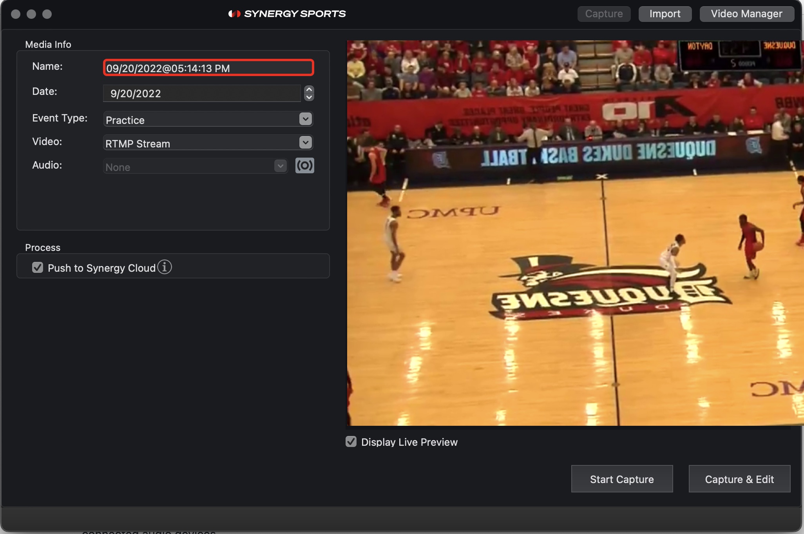Click the live basketball video preview
The height and width of the screenshot is (534, 804).
(575, 233)
